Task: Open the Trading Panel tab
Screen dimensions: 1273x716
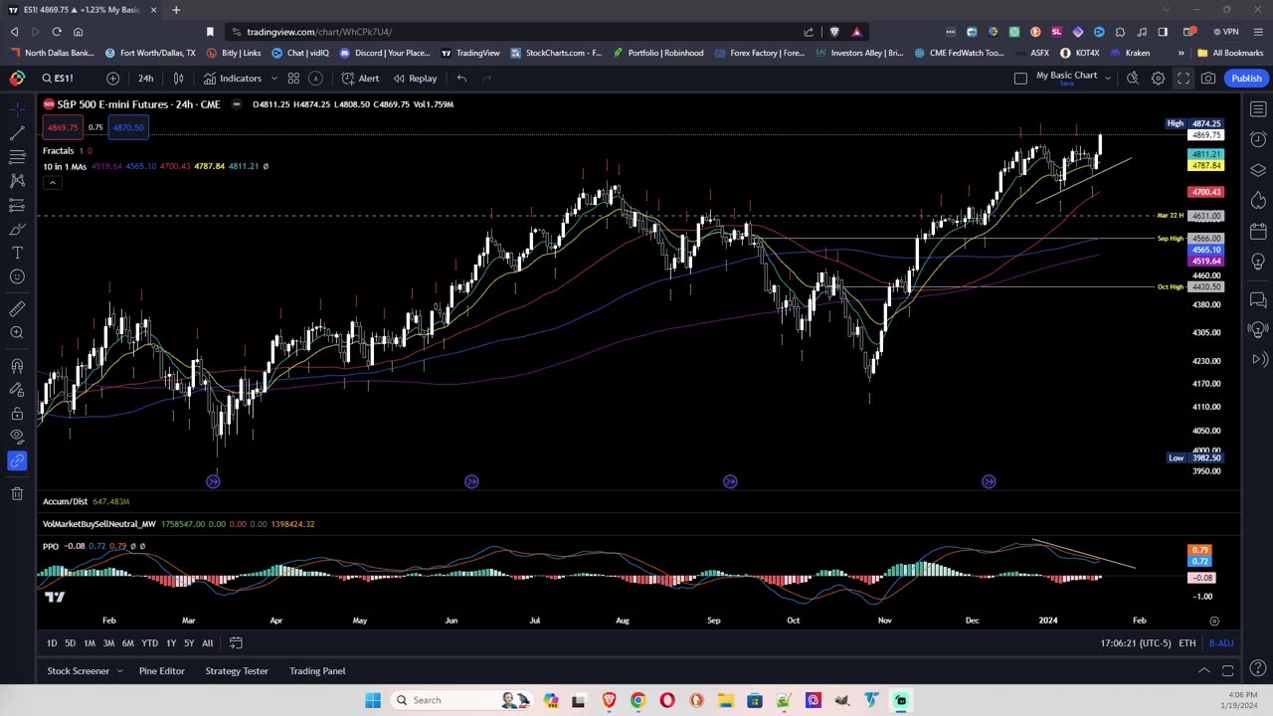Action: click(317, 671)
